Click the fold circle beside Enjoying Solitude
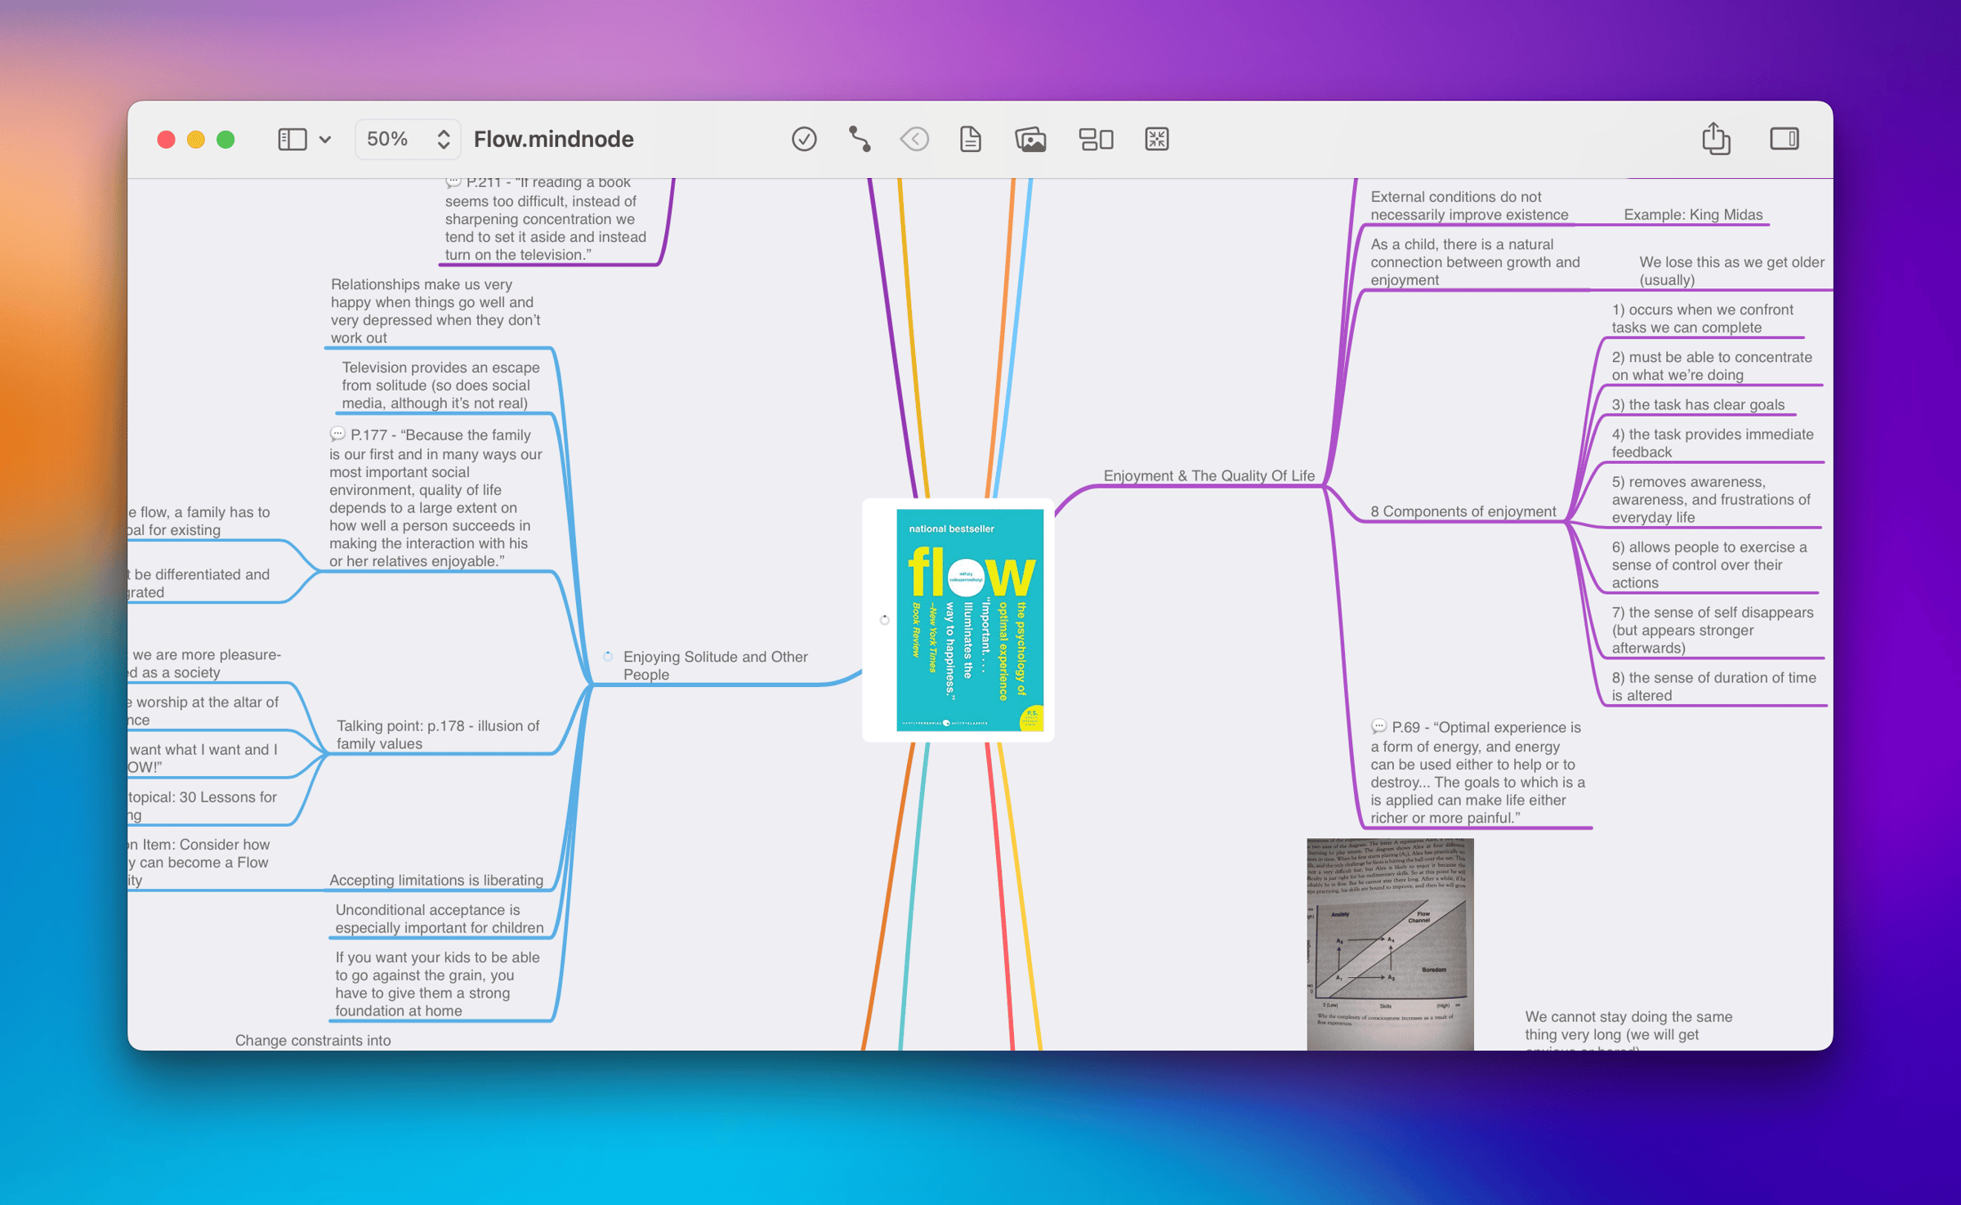Image resolution: width=1961 pixels, height=1205 pixels. tap(608, 656)
